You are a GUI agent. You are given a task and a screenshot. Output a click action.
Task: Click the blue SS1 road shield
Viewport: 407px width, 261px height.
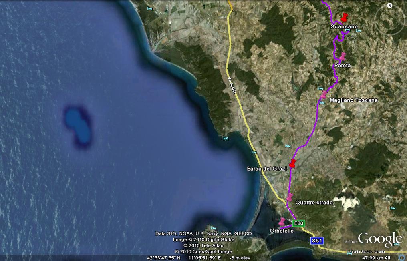coord(317,241)
